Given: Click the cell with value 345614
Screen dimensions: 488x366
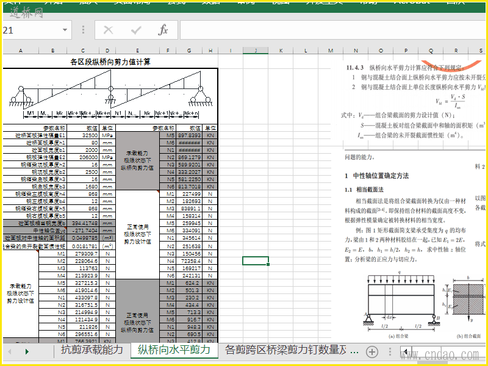Looking at the screenshot, I should click(189, 238).
